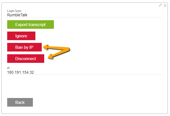The width and height of the screenshot is (170, 116).
Task: Disconnect the user from chat
Action: 26,58
